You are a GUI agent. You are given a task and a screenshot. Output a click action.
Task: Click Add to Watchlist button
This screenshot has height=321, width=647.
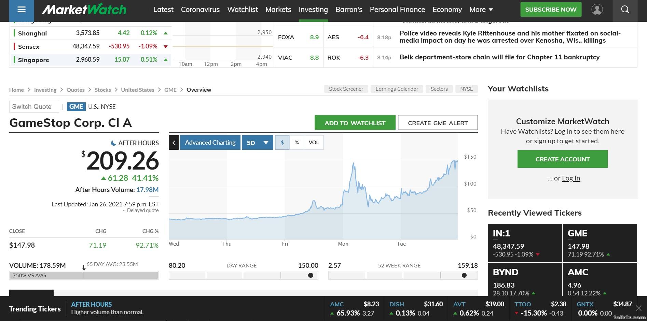[x=355, y=123]
